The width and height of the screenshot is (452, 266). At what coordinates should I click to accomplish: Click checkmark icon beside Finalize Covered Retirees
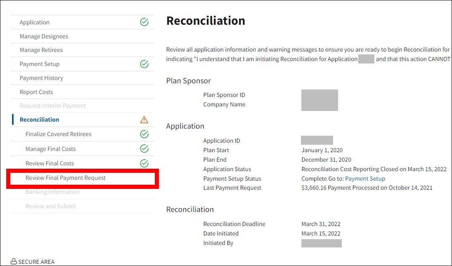click(x=144, y=134)
